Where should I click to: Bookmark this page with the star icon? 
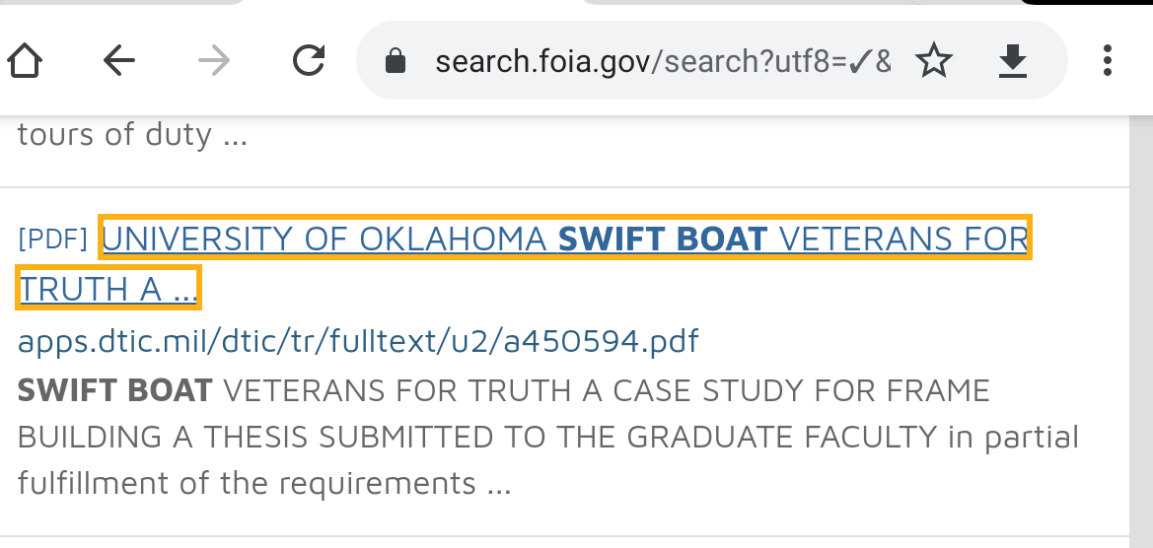tap(933, 62)
